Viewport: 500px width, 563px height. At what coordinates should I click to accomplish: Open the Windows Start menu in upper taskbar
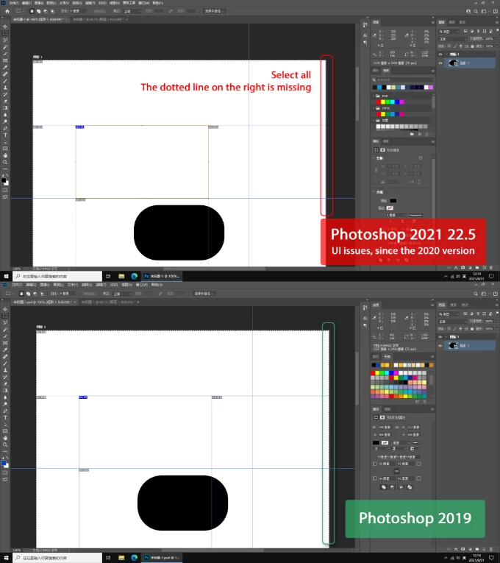coord(6,276)
